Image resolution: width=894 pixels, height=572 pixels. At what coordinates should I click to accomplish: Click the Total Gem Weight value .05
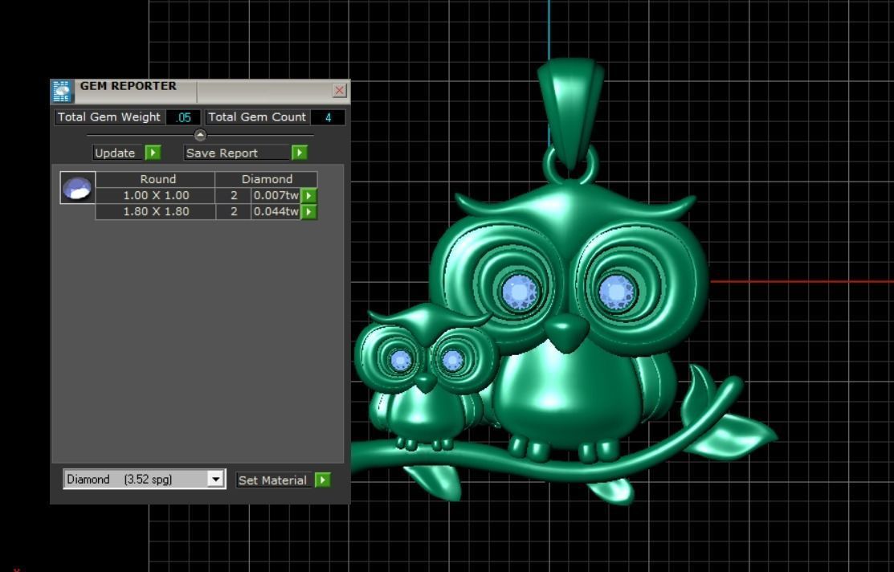(183, 117)
